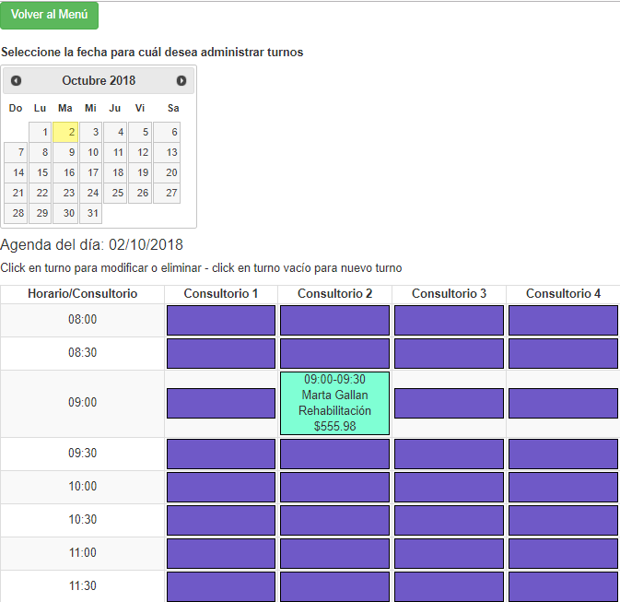This screenshot has width=620, height=602.
Task: Click the previous month arrow icon
Action: [17, 81]
